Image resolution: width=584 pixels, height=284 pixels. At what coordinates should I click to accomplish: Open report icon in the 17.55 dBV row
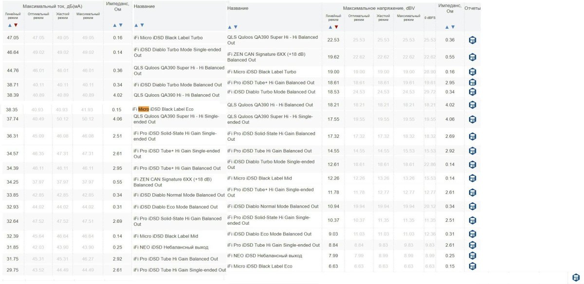tap(472, 119)
